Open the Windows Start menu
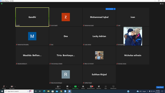The height and width of the screenshot is (93, 165). tap(2, 91)
